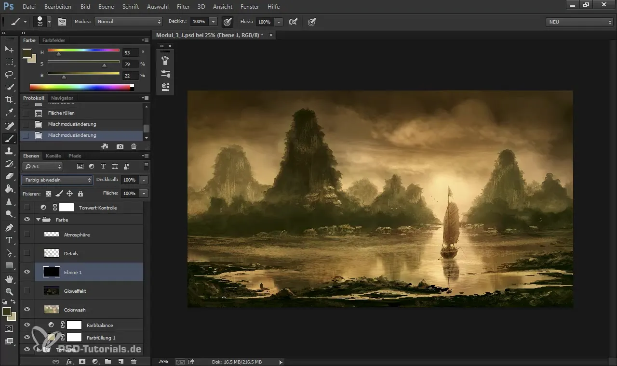Show the Gloweffekt layer
617x366 pixels.
[27, 291]
